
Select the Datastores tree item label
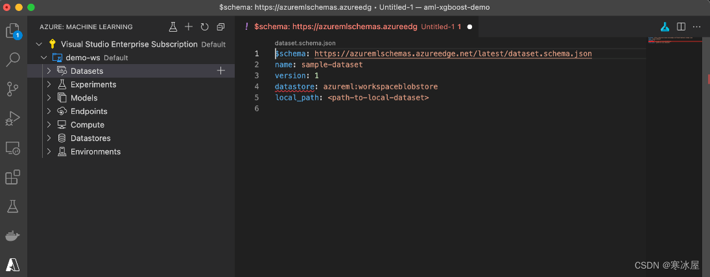91,138
